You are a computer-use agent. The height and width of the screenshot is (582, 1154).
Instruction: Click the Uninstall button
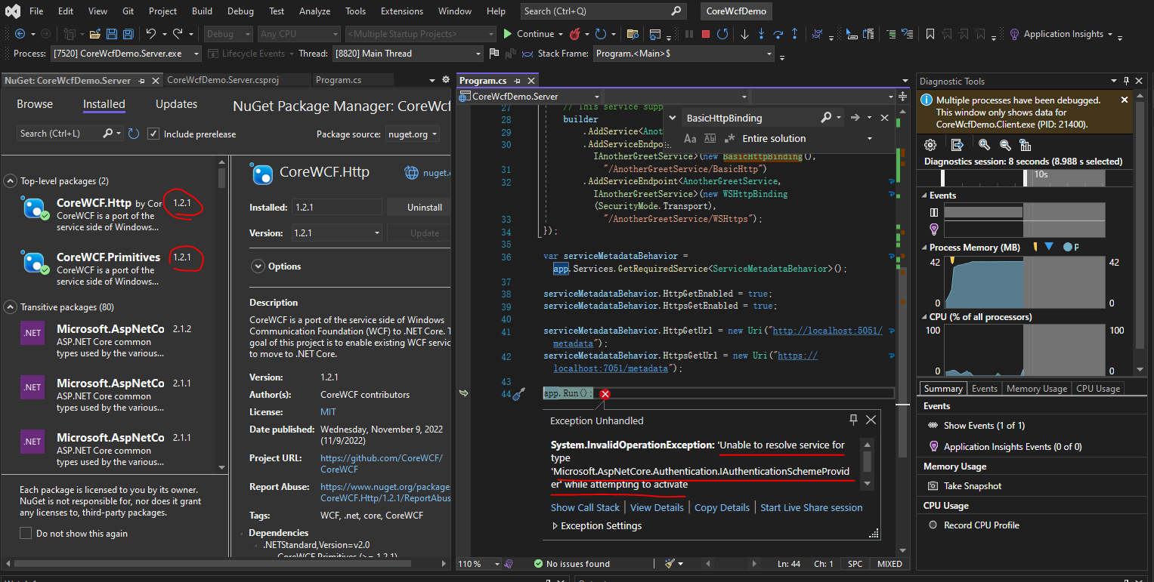[419, 207]
